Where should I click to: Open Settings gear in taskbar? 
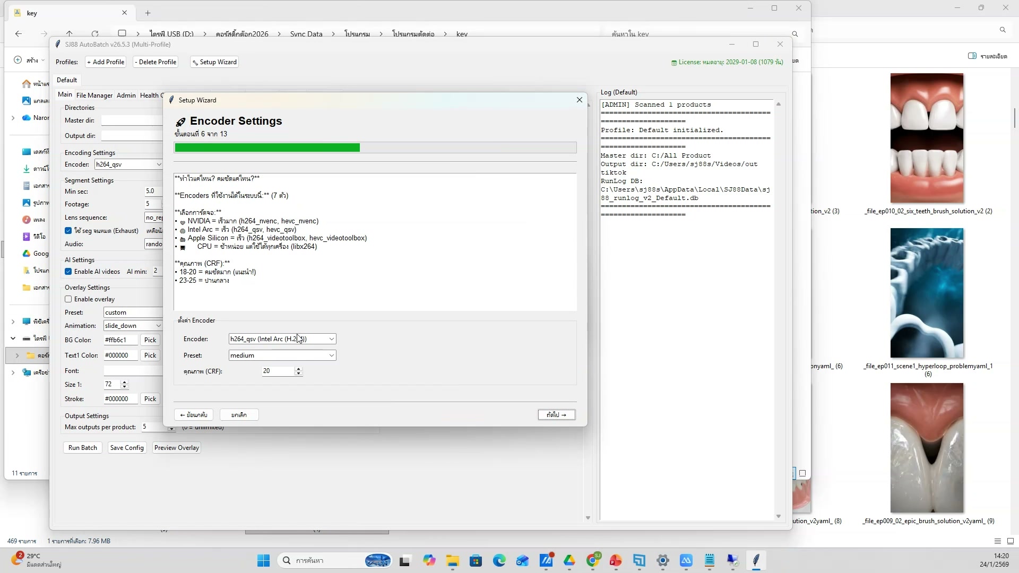tap(662, 561)
